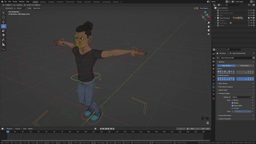Click the Axes Position slider
The image size is (256, 144).
click(x=243, y=111)
